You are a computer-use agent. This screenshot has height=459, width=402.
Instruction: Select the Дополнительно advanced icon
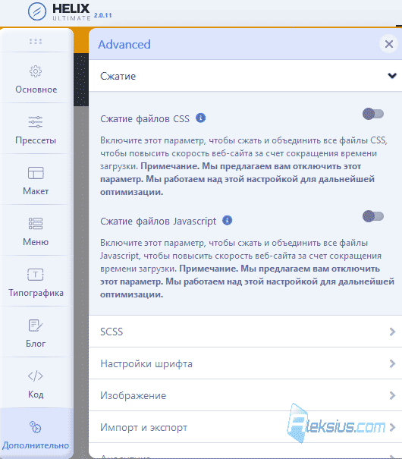[x=36, y=427]
